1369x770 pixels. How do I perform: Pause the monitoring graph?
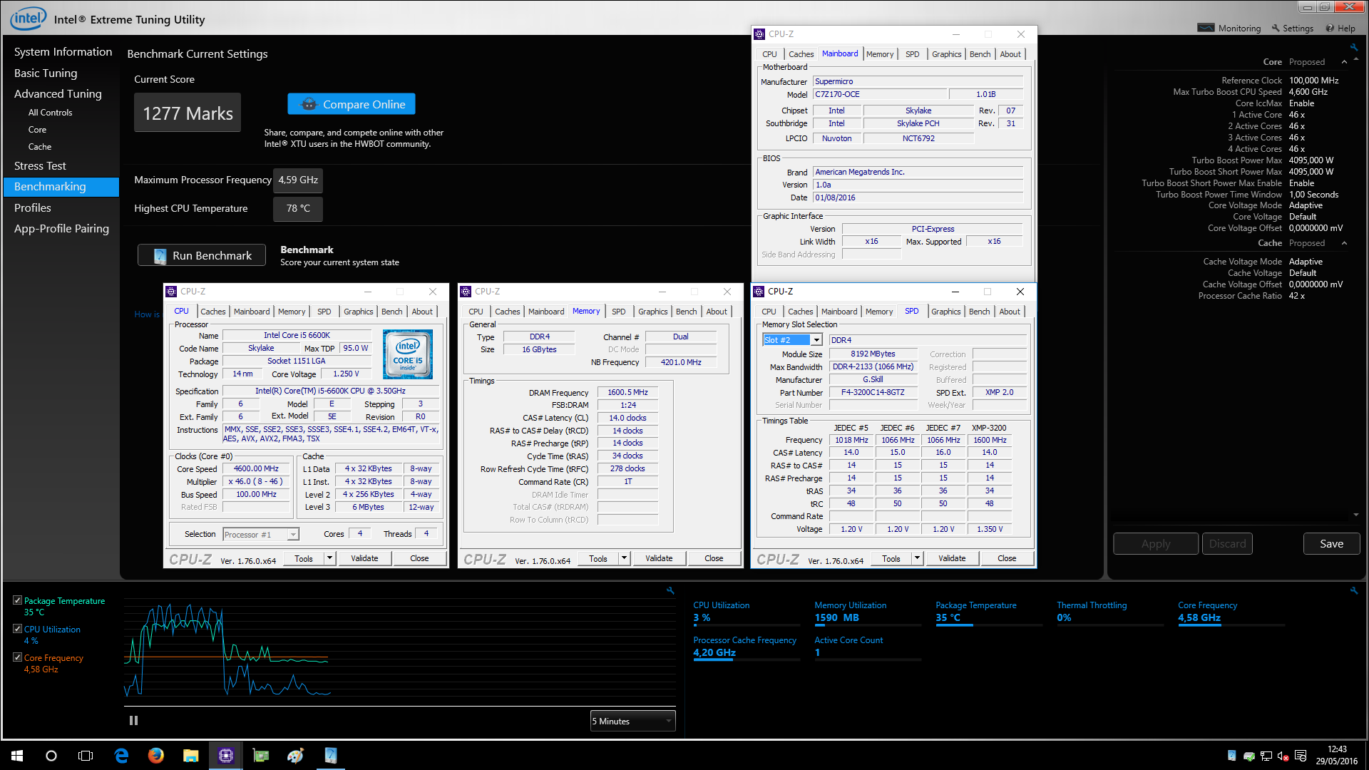(x=133, y=721)
